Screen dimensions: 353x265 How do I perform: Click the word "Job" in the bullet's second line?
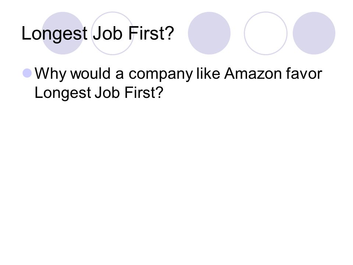107,93
